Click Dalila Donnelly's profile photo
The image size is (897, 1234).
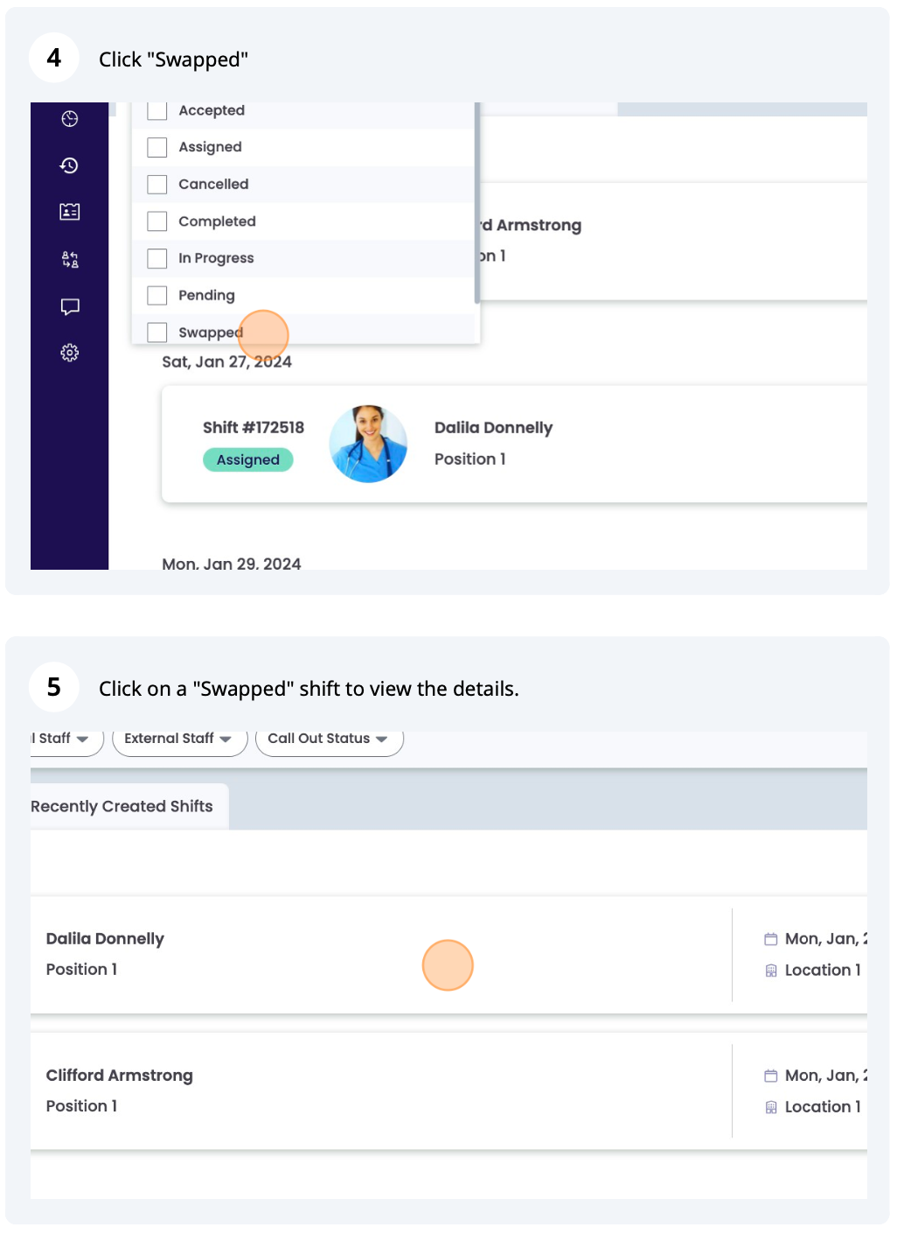coord(368,444)
